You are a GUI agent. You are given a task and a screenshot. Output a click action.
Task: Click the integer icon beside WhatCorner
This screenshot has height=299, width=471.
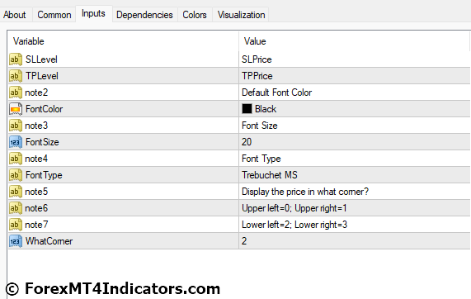pyautogui.click(x=16, y=241)
